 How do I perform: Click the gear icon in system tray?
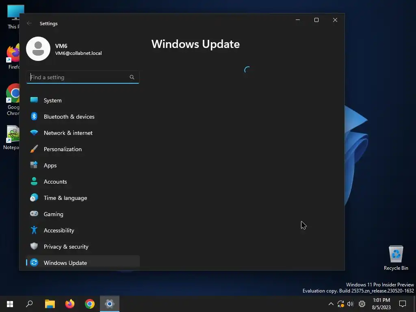click(362, 304)
